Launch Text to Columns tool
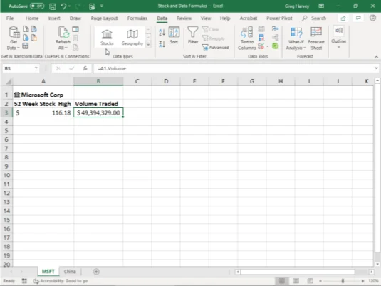Viewport: 381px width, 286px height. [246, 38]
